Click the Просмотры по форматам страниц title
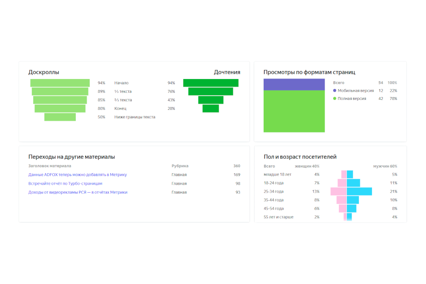This screenshot has width=426, height=284. click(x=309, y=72)
